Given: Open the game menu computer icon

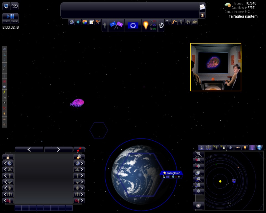Looking at the screenshot, I should pos(6,6).
